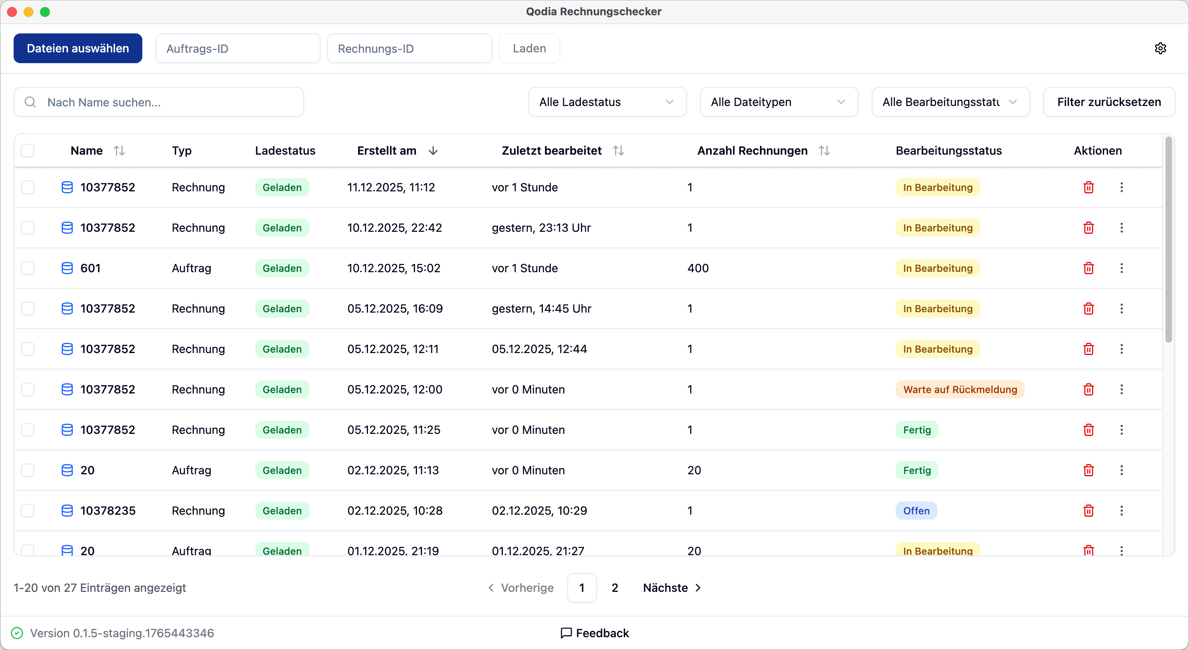Select all rows with the header checkbox

28,151
